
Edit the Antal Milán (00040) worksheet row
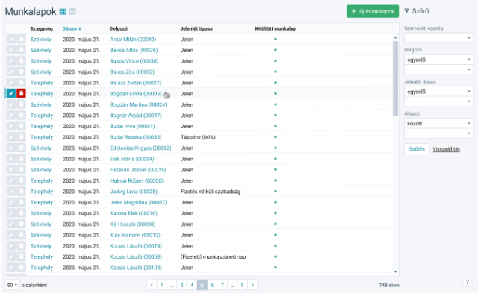pyautogui.click(x=11, y=40)
